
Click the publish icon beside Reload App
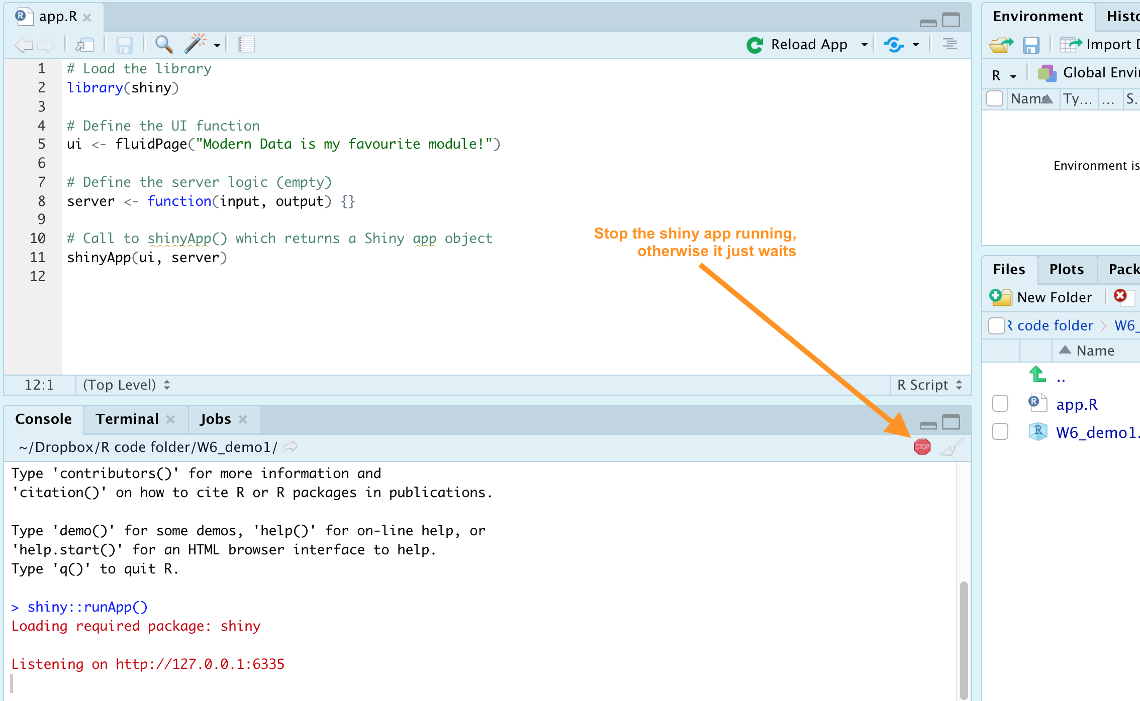point(894,45)
